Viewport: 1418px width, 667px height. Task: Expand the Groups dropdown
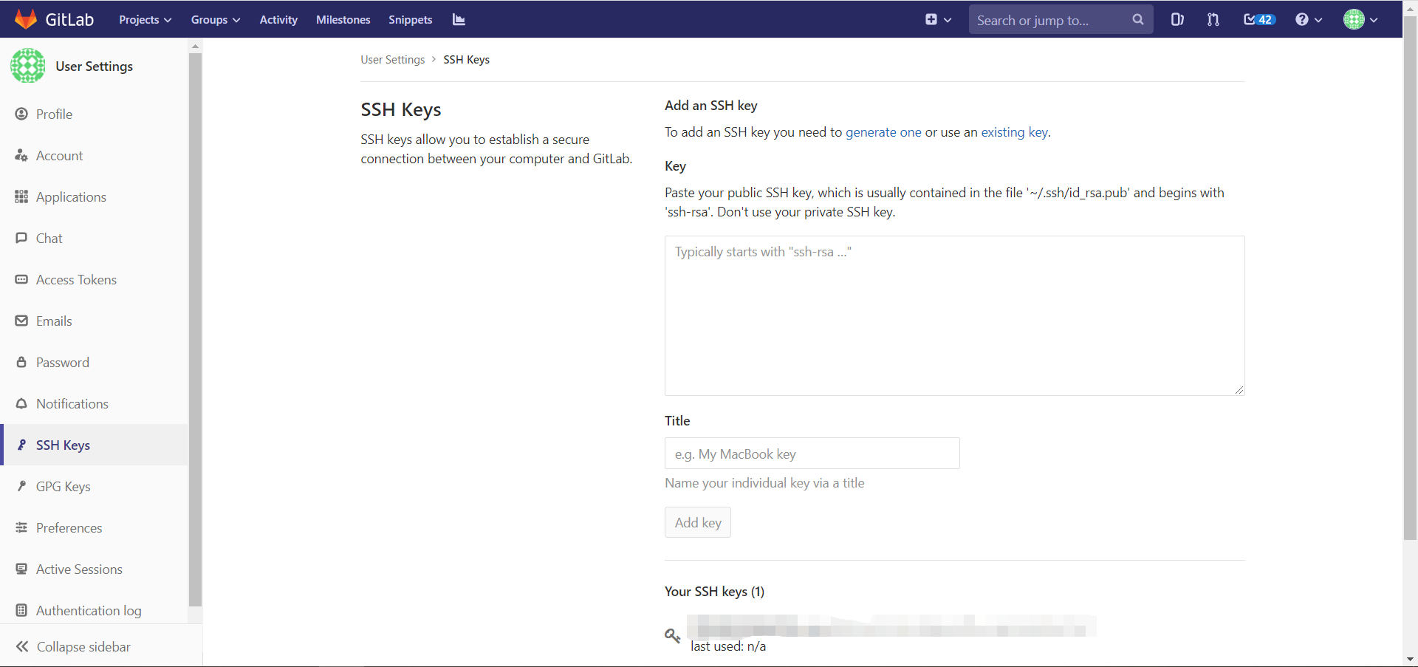click(216, 20)
